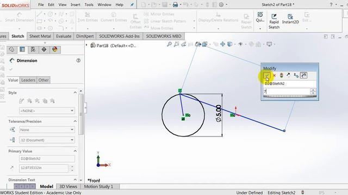Click the 5.00 diameter dimension text
Image resolution: width=348 pixels, height=195 pixels.
219,113
